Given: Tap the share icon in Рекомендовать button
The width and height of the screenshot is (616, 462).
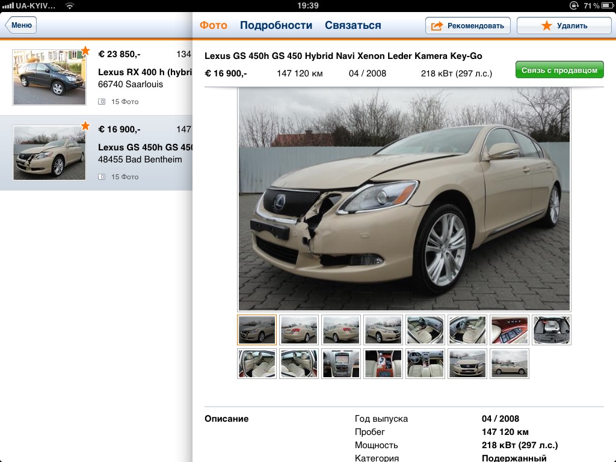Looking at the screenshot, I should point(437,26).
